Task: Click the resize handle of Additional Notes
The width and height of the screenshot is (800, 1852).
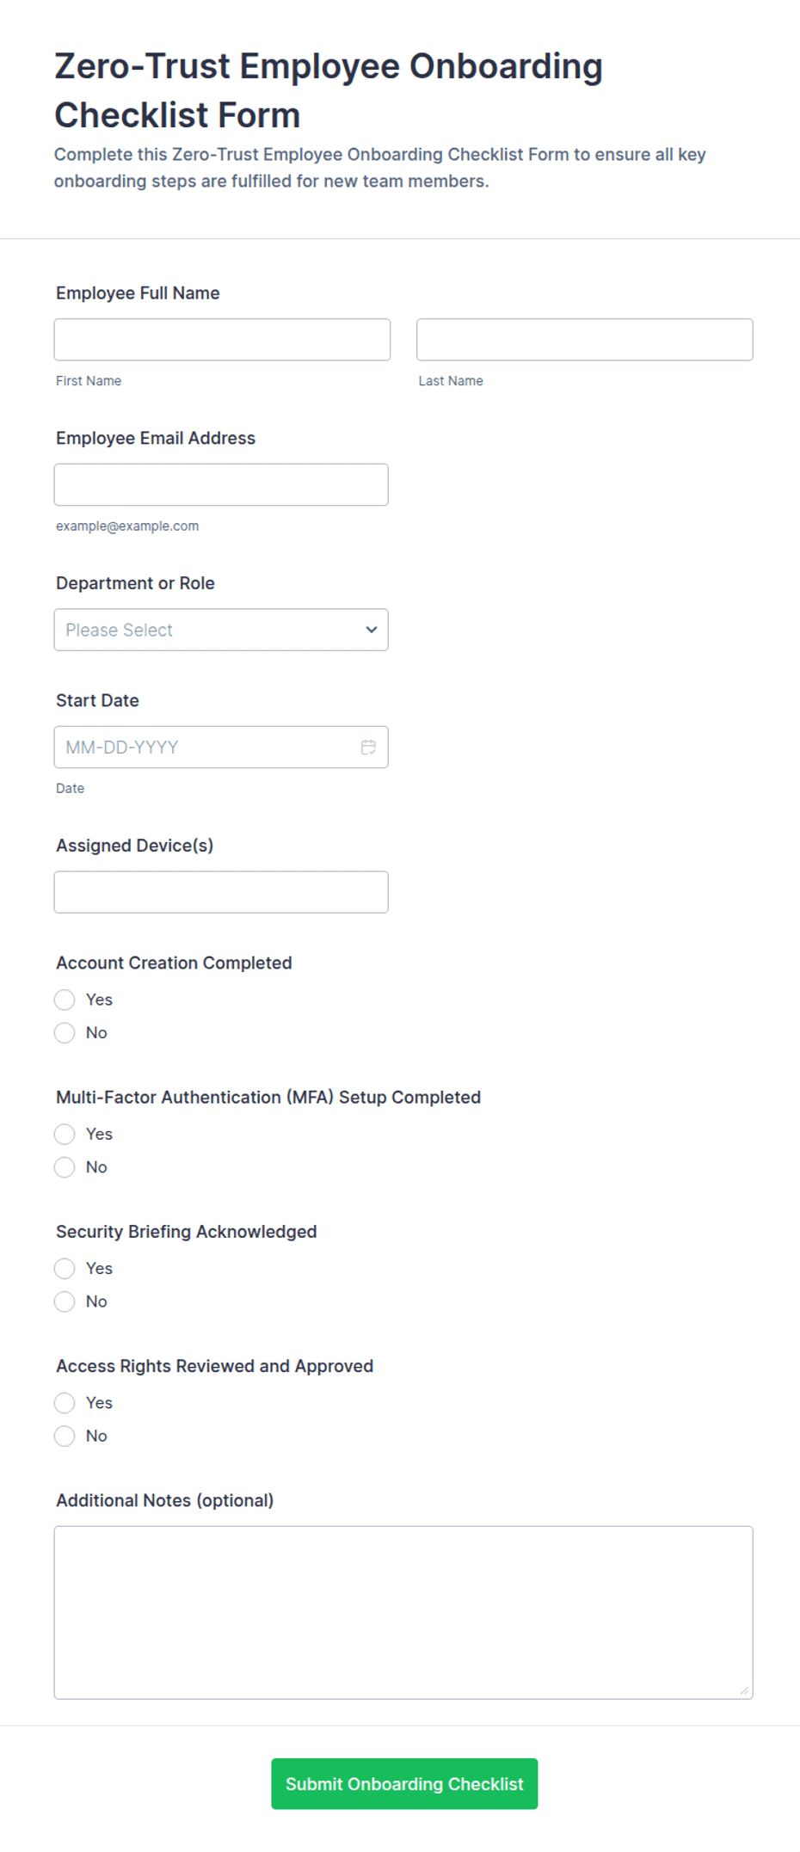Action: (x=744, y=1690)
